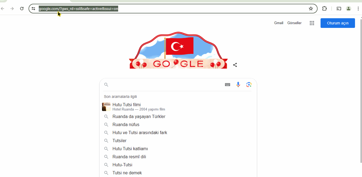Bookmark this page with the star
362x177 pixels.
311,9
